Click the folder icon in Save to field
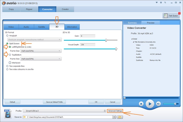Viewport: 183px width, 122px height. 25,117
